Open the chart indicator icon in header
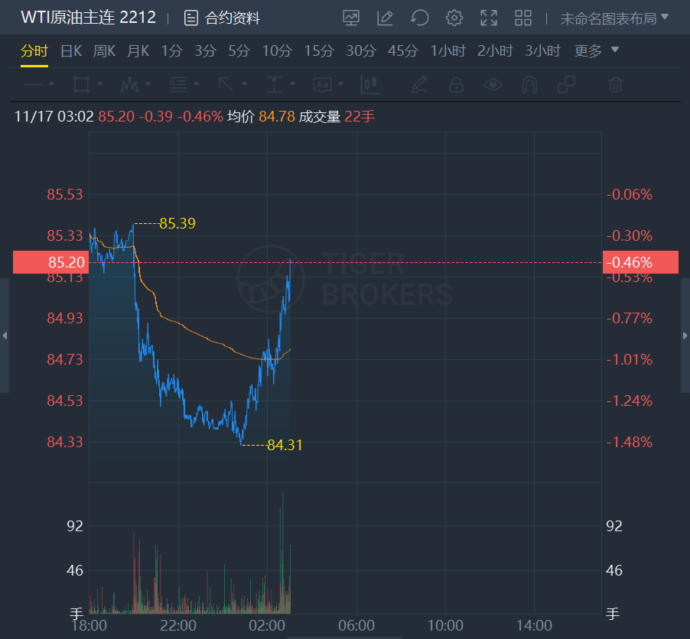690x639 pixels. (351, 18)
